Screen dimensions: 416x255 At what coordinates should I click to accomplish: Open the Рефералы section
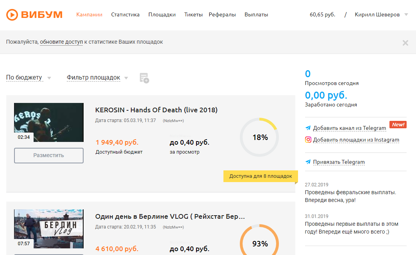(x=222, y=14)
